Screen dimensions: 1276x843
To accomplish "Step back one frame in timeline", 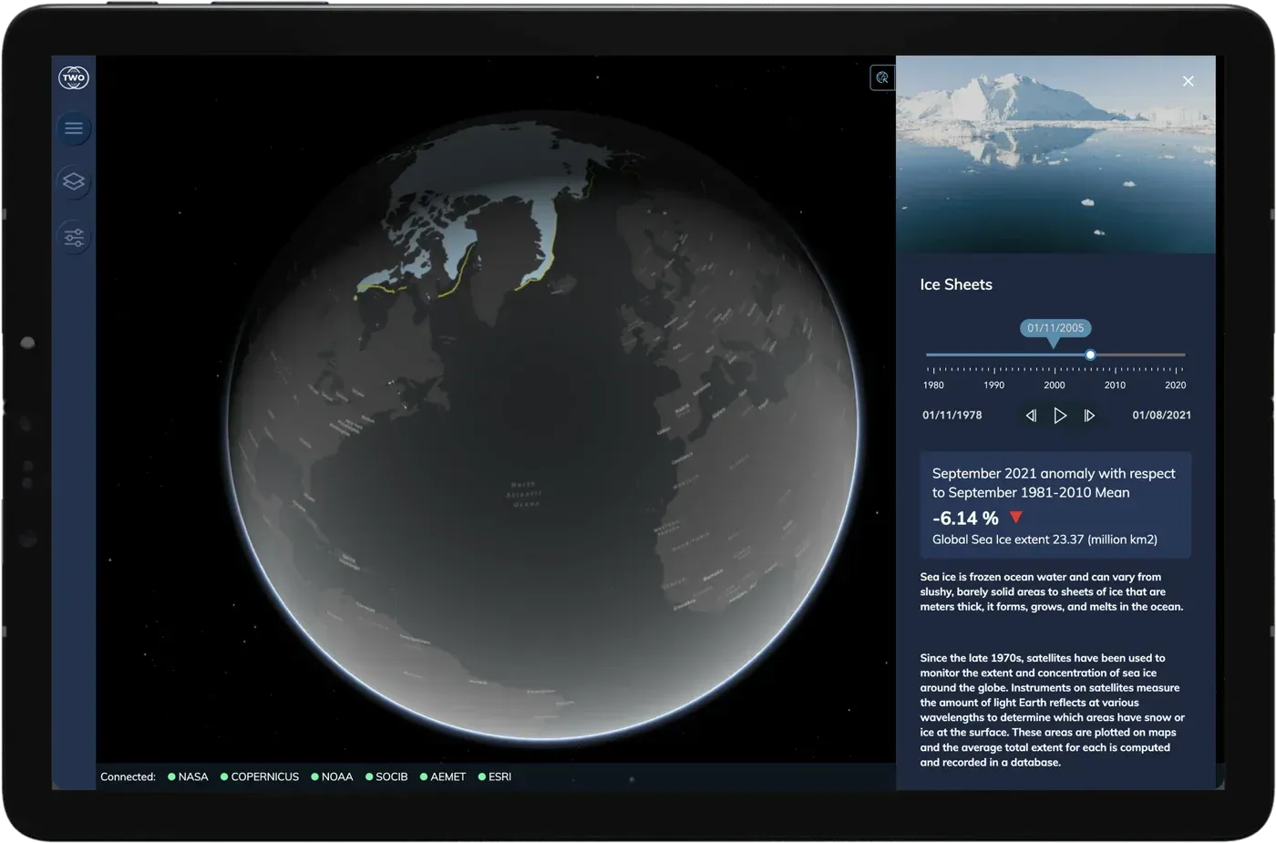I will [1031, 416].
